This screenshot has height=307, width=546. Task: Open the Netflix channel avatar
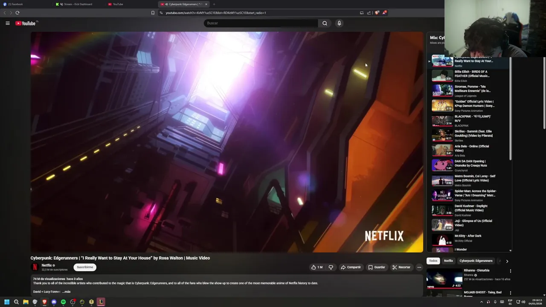point(35,267)
